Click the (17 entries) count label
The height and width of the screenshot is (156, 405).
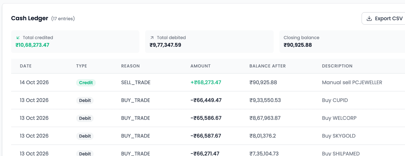63,19
